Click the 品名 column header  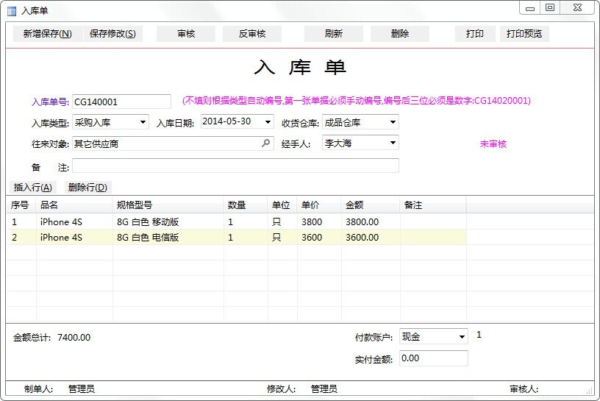74,205
